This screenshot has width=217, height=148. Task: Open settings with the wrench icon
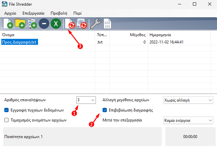point(96,24)
